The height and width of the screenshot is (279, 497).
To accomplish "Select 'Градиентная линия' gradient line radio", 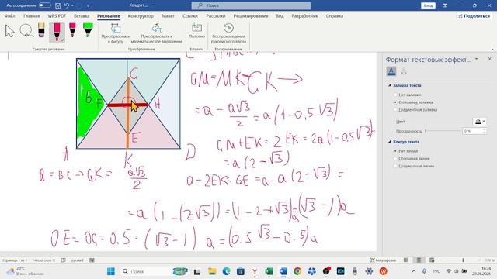I will (x=395, y=166).
